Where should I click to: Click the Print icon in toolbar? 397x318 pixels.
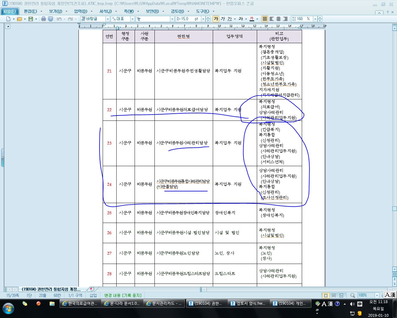click(43, 19)
